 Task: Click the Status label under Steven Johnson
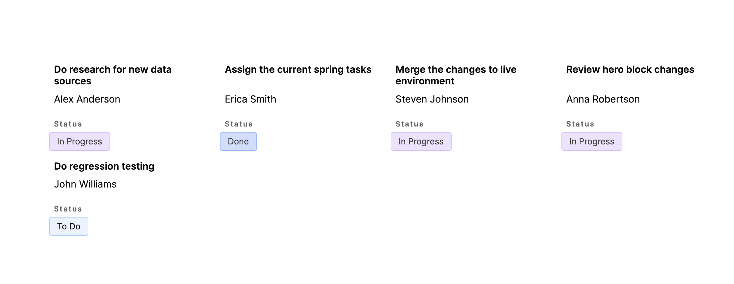coord(409,124)
